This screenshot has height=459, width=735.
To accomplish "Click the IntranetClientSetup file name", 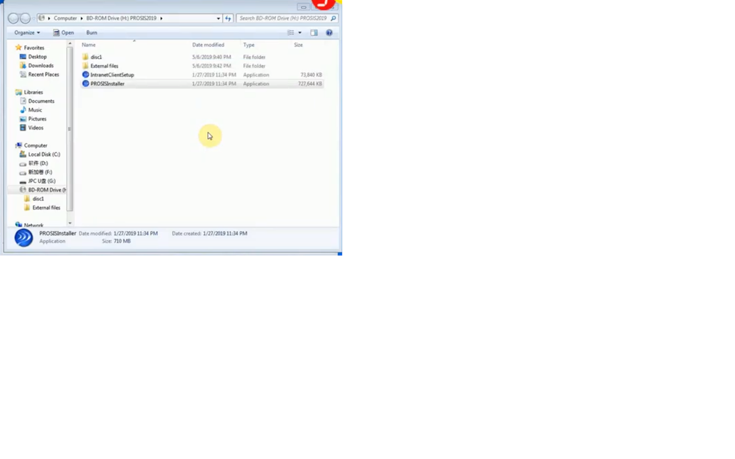I will tap(112, 75).
